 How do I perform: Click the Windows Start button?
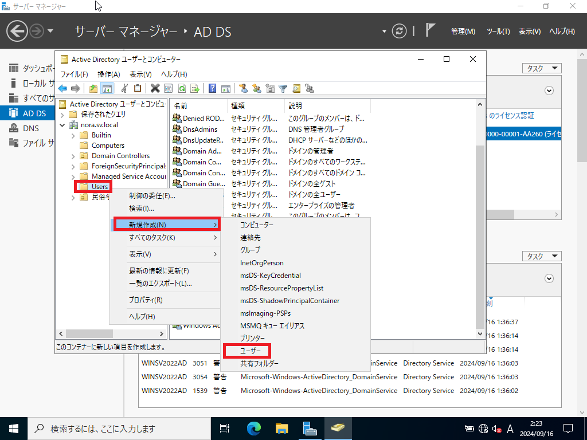14,429
